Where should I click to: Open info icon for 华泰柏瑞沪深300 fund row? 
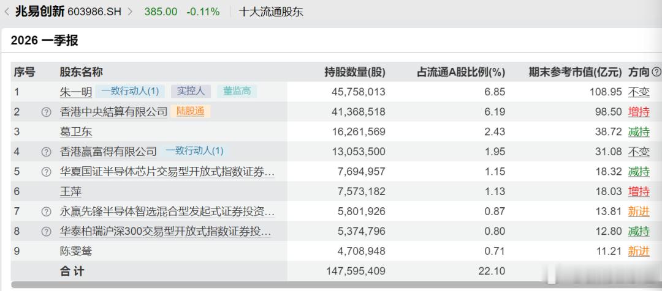click(46, 232)
